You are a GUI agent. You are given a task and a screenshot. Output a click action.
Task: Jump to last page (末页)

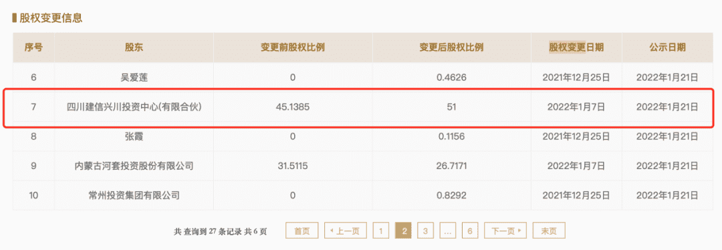click(x=549, y=231)
